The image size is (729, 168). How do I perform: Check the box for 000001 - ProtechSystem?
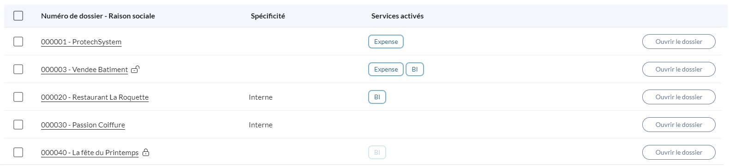pyautogui.click(x=18, y=42)
